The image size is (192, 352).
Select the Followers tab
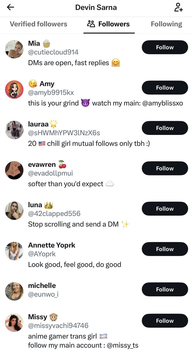pos(109,24)
